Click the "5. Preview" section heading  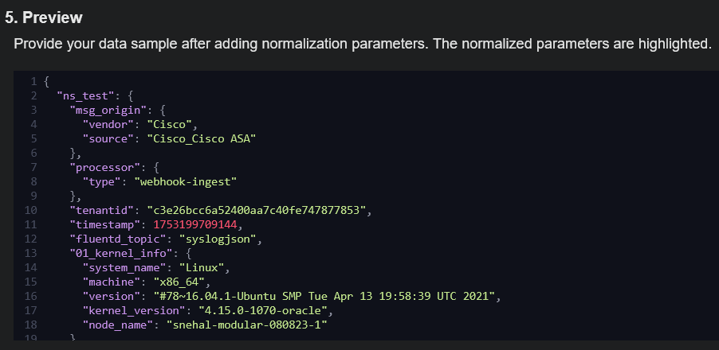44,17
